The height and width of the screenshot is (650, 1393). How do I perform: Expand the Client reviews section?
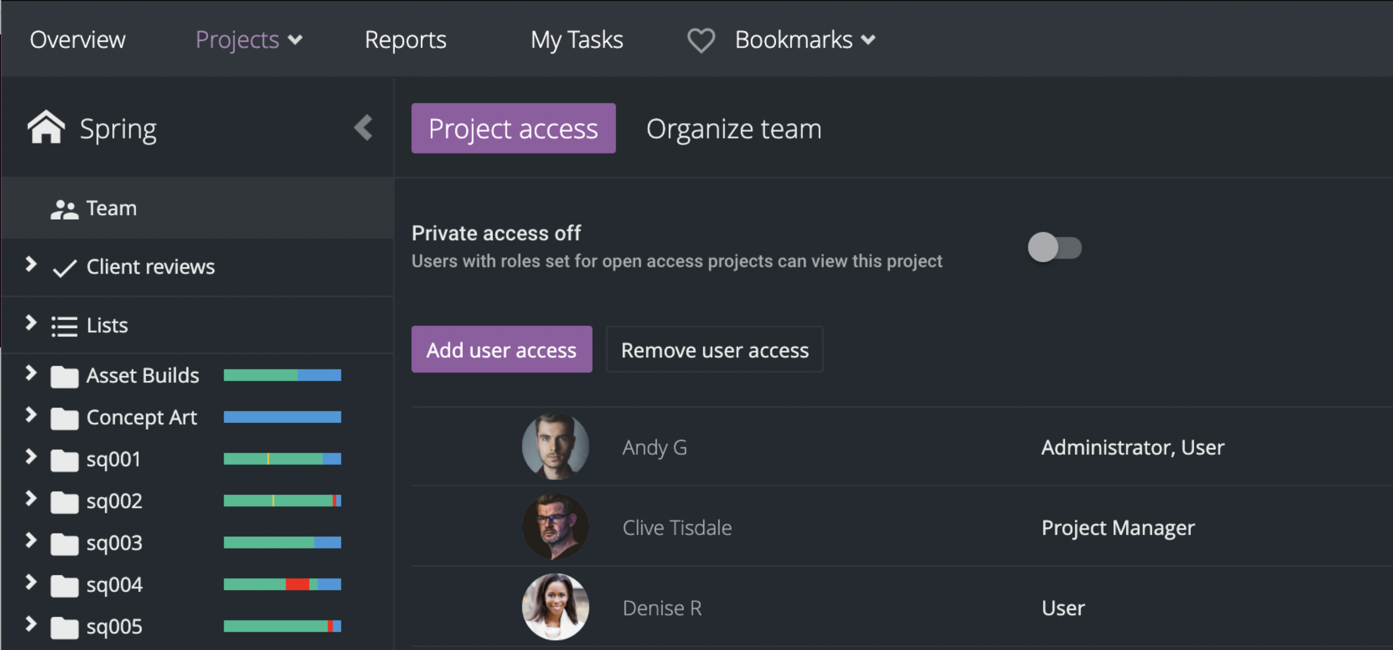pyautogui.click(x=31, y=264)
